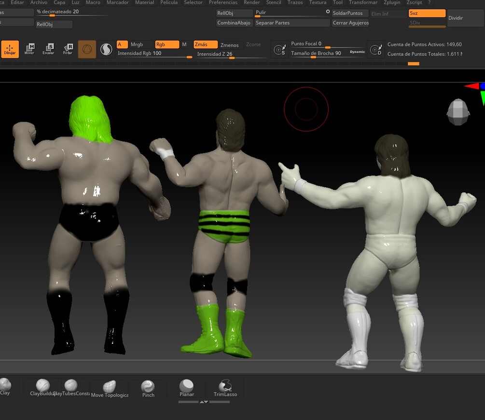Click the CombinaAbajo button

234,23
